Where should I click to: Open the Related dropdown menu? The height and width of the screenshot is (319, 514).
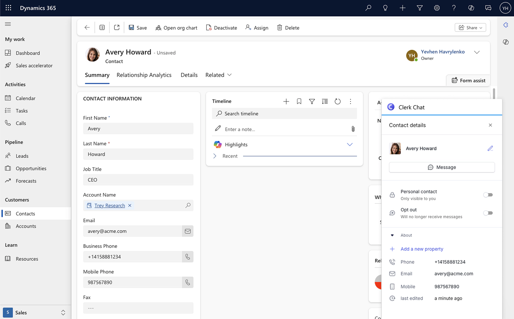218,75
